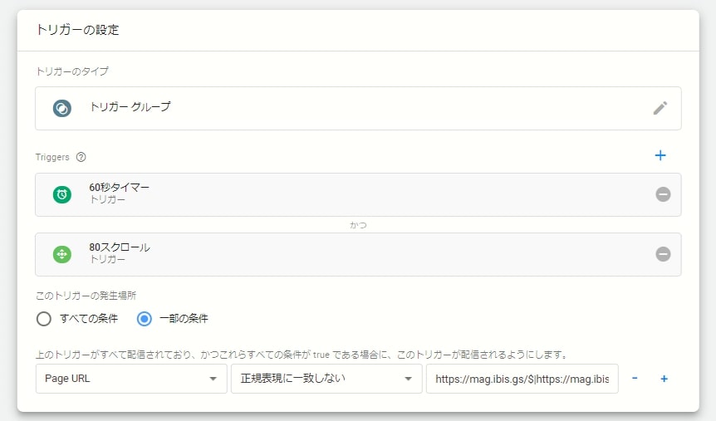Open the Page URL variable dropdown
Image resolution: width=716 pixels, height=421 pixels.
(x=131, y=379)
